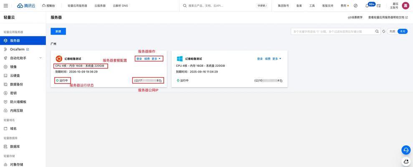Go to 控制台 home console
Screen dimensions: 413x167
49,5
